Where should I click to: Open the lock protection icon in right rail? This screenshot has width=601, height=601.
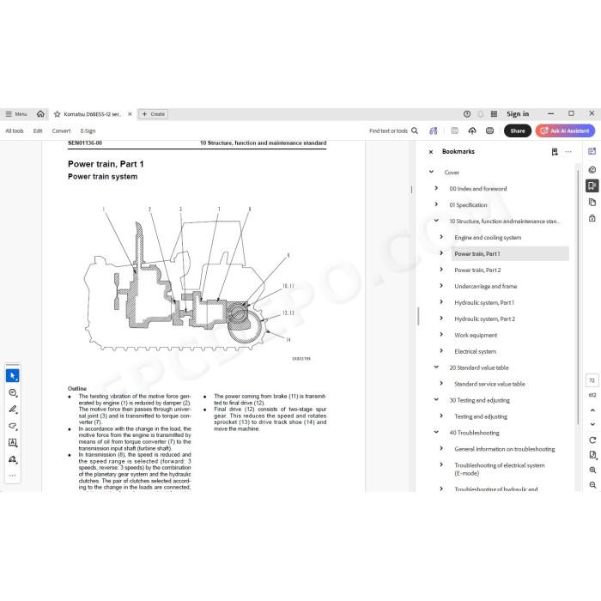coord(592,218)
